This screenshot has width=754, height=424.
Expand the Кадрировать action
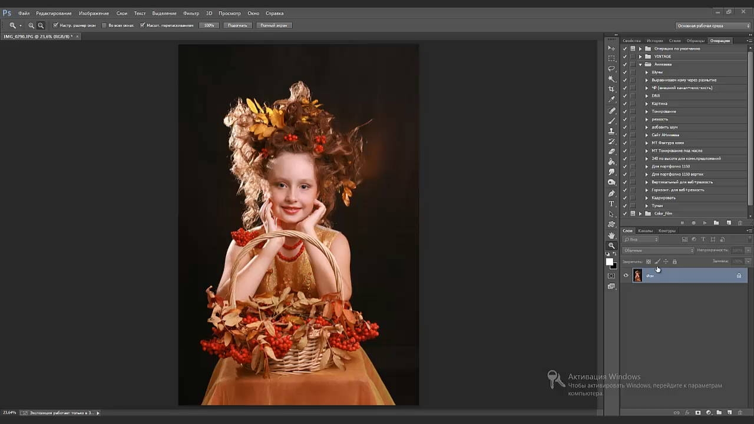[646, 198]
